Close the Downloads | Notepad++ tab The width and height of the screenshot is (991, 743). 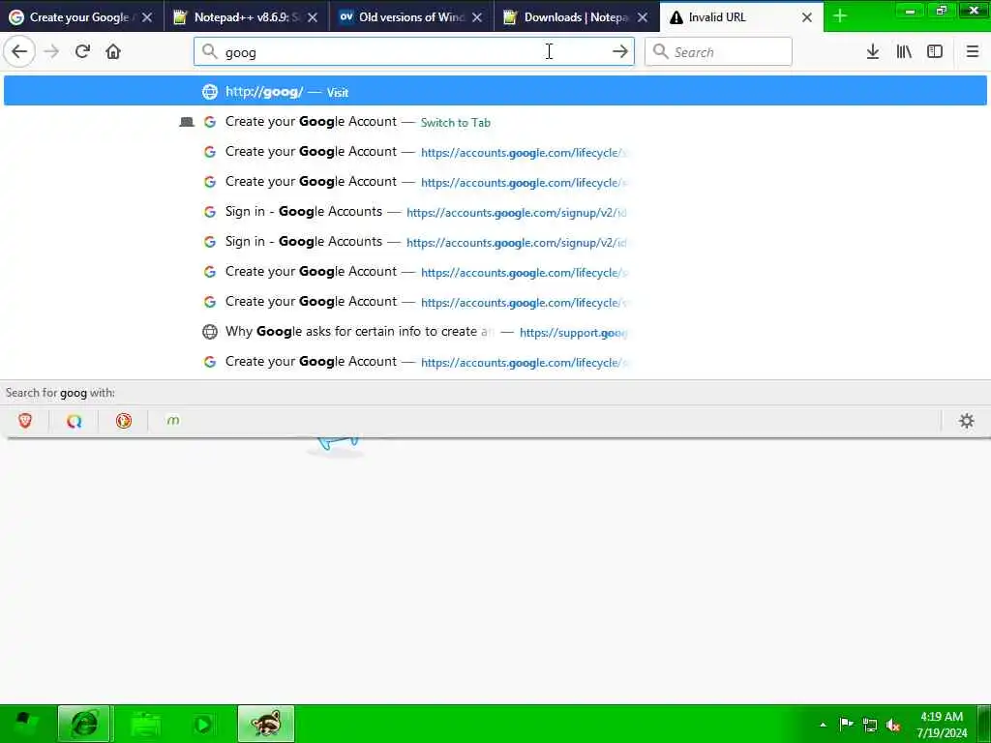[643, 17]
